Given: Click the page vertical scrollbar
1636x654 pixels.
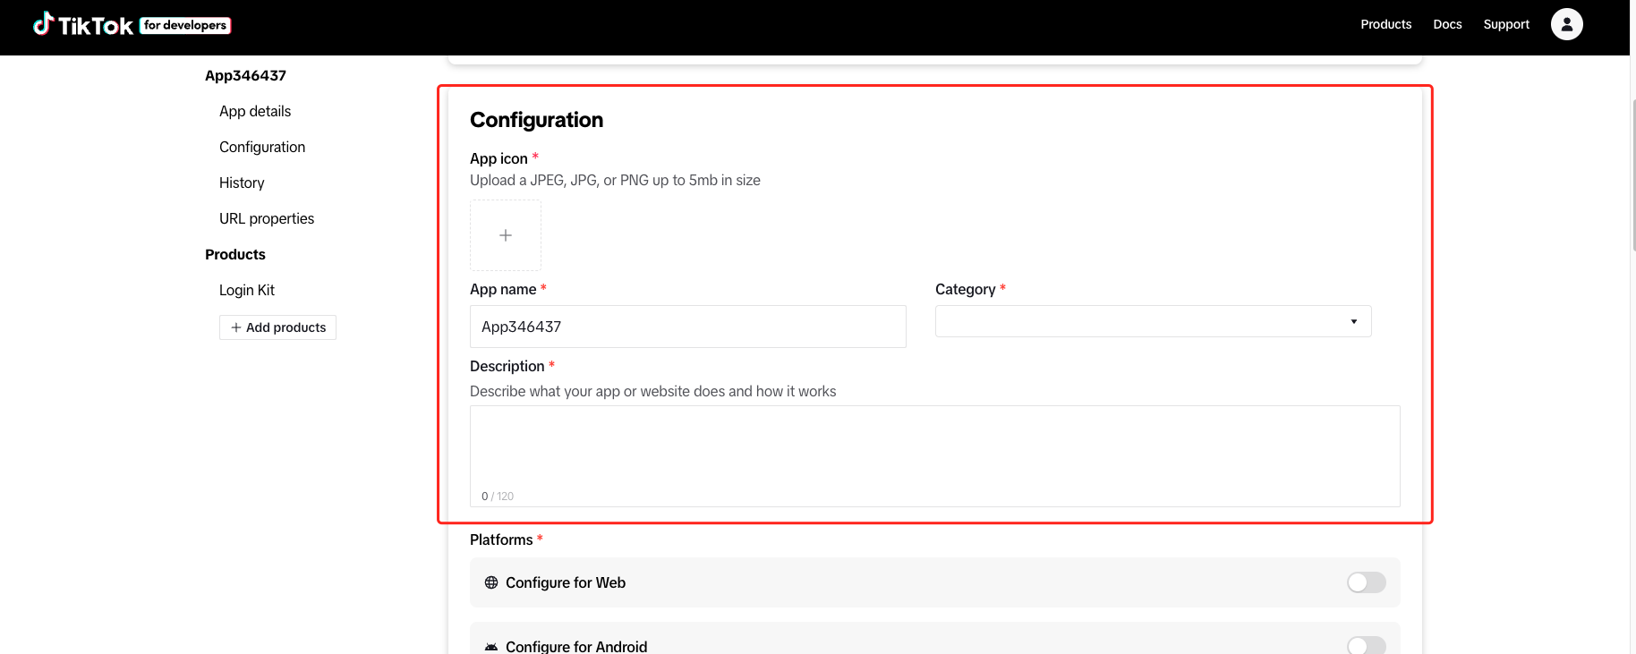Looking at the screenshot, I should 1632,174.
